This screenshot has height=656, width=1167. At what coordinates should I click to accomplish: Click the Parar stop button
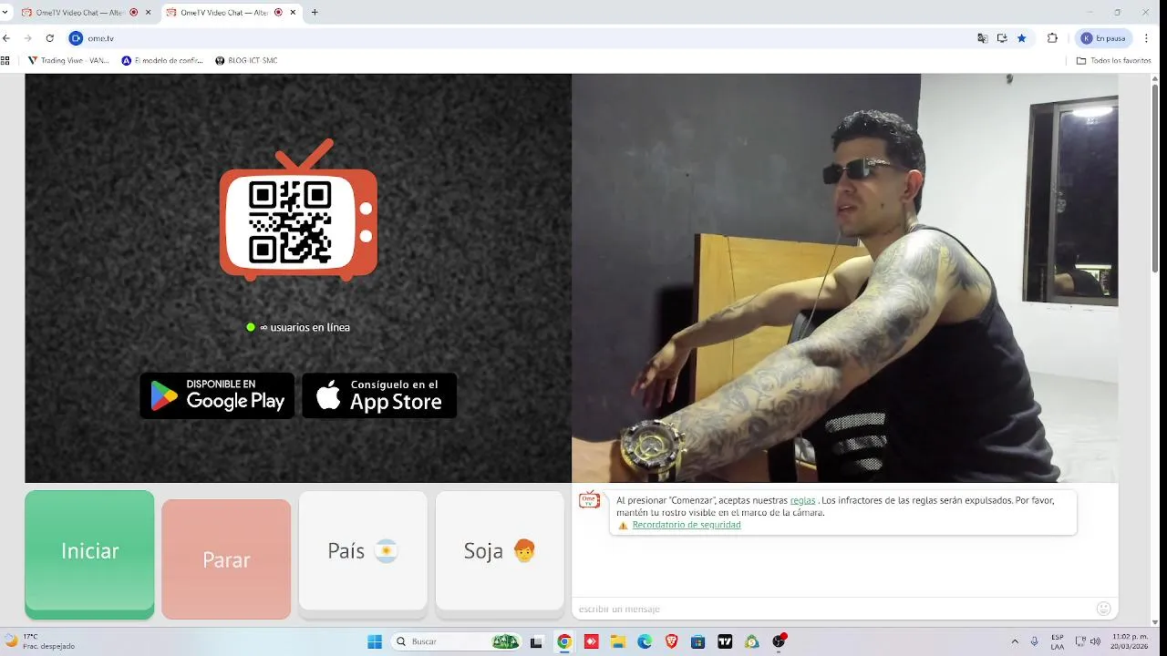tap(226, 559)
